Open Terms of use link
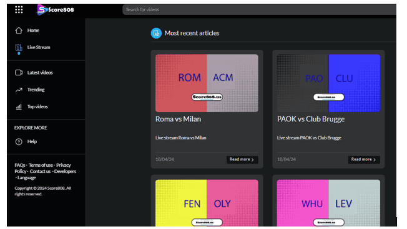 coord(41,165)
